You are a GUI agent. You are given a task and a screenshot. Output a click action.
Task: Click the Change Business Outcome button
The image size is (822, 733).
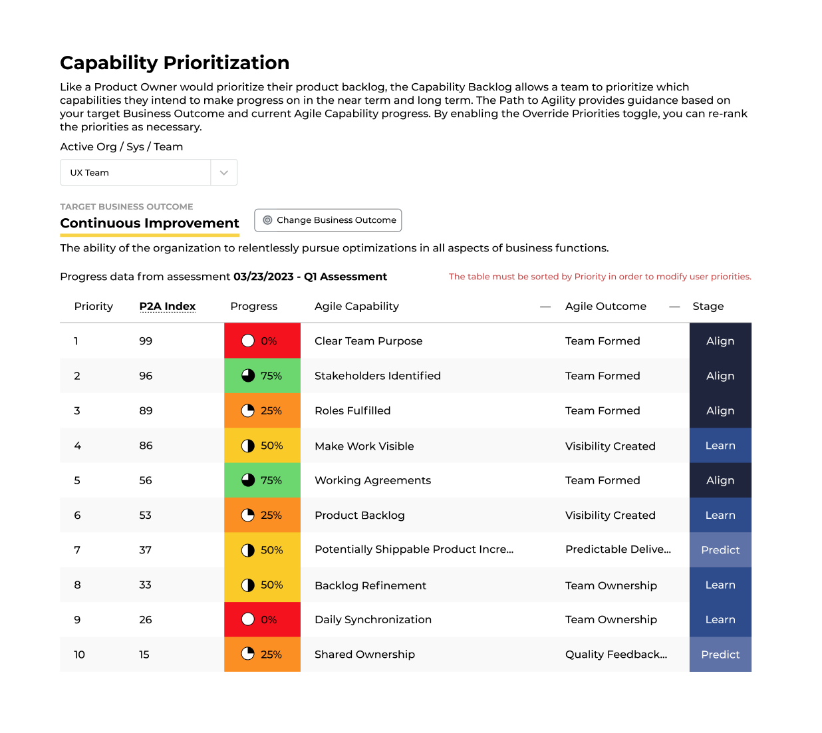click(329, 220)
